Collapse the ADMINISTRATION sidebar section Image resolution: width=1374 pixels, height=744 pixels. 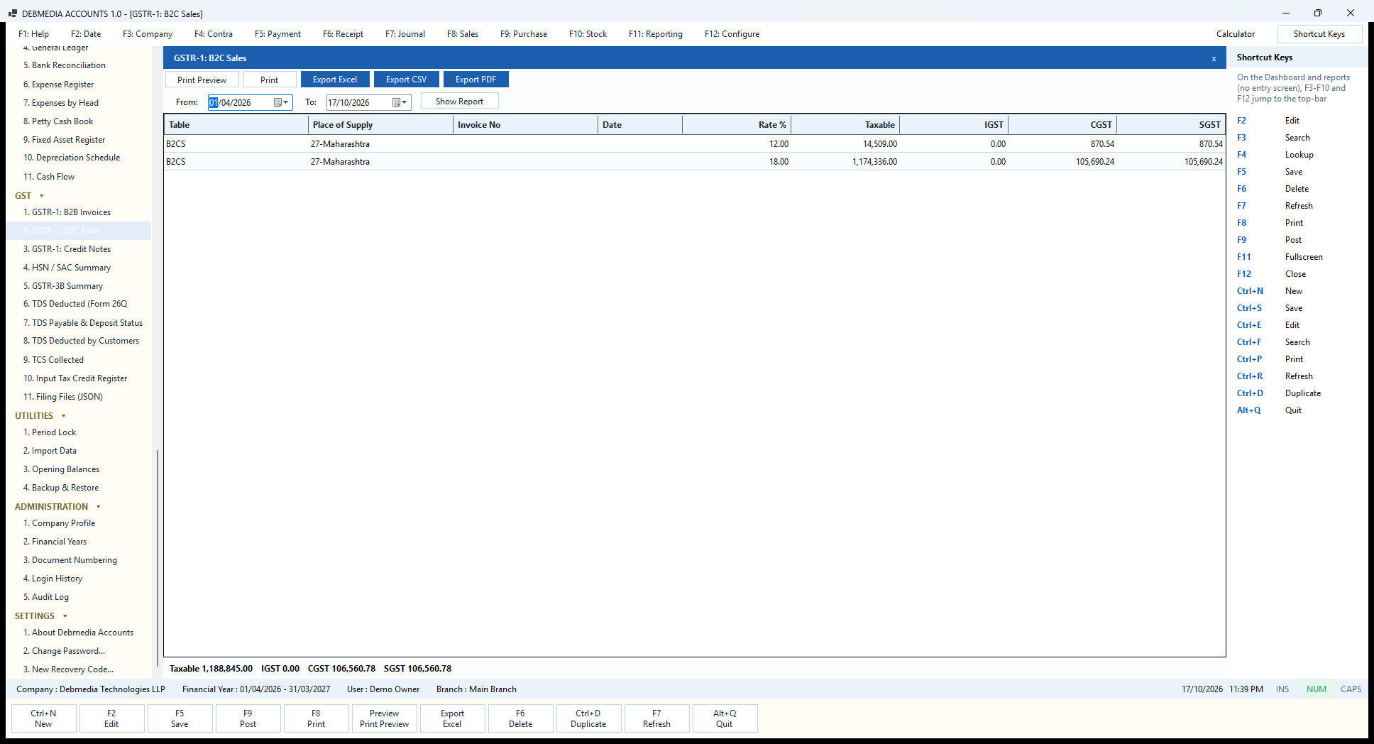point(98,507)
